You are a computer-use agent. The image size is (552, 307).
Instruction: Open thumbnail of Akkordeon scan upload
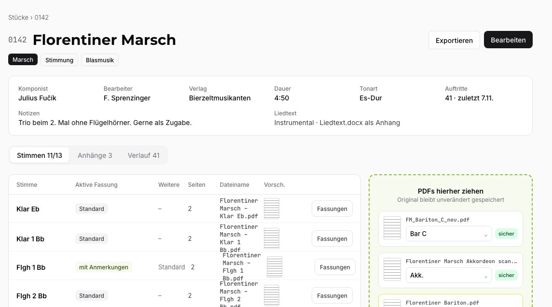pos(392,269)
